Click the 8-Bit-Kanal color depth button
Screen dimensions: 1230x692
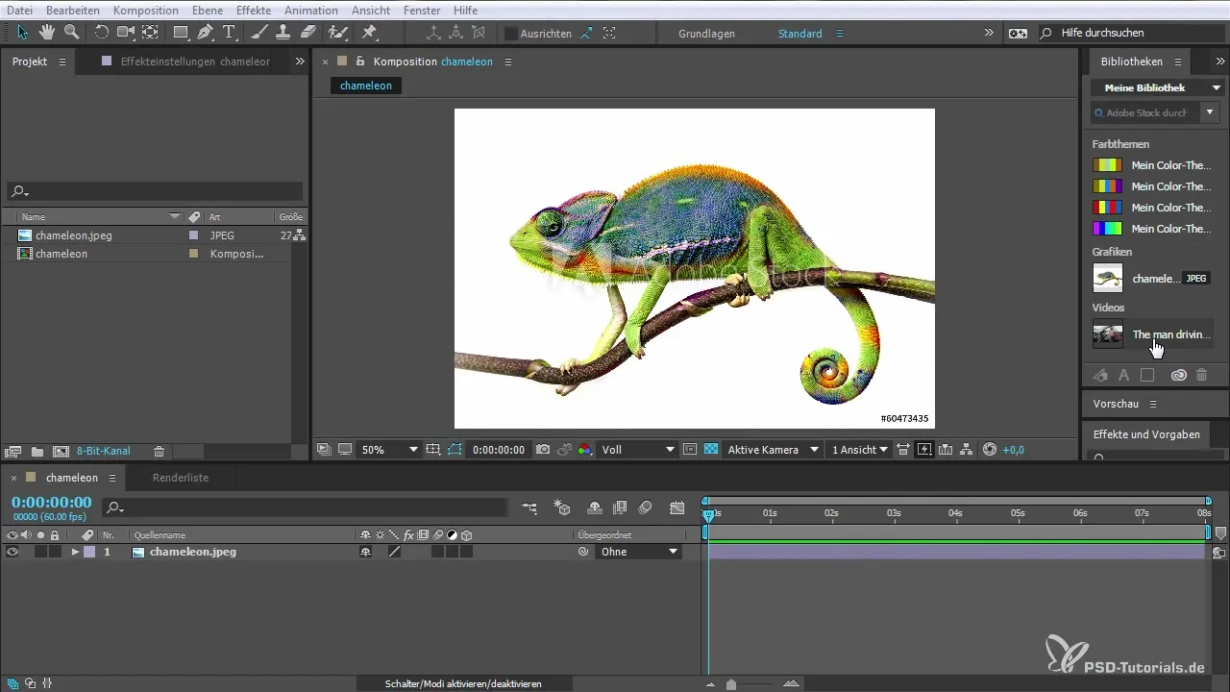pos(104,451)
